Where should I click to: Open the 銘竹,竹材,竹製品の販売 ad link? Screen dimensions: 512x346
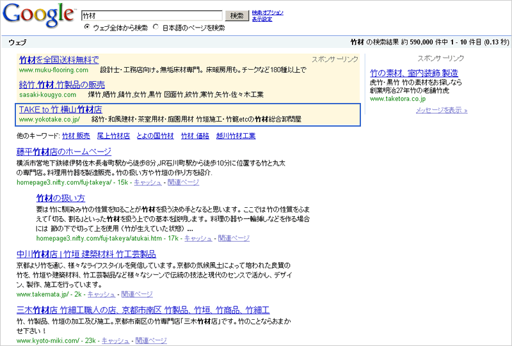62,84
